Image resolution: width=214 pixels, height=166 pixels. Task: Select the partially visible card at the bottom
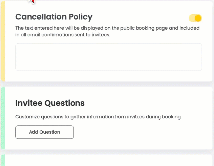click(108, 161)
